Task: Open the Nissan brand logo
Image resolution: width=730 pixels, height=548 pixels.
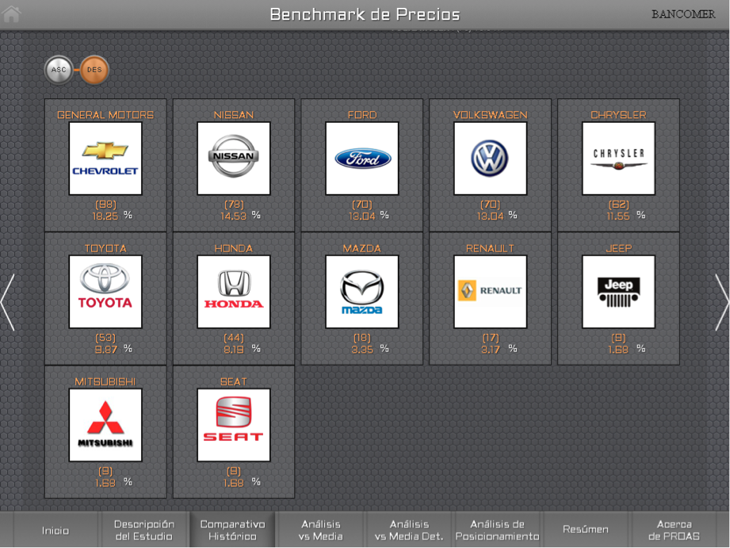Action: pos(234,159)
